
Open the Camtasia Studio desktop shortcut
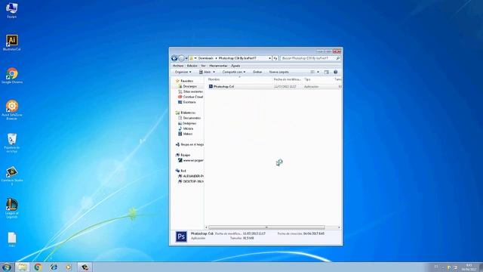pyautogui.click(x=12, y=176)
